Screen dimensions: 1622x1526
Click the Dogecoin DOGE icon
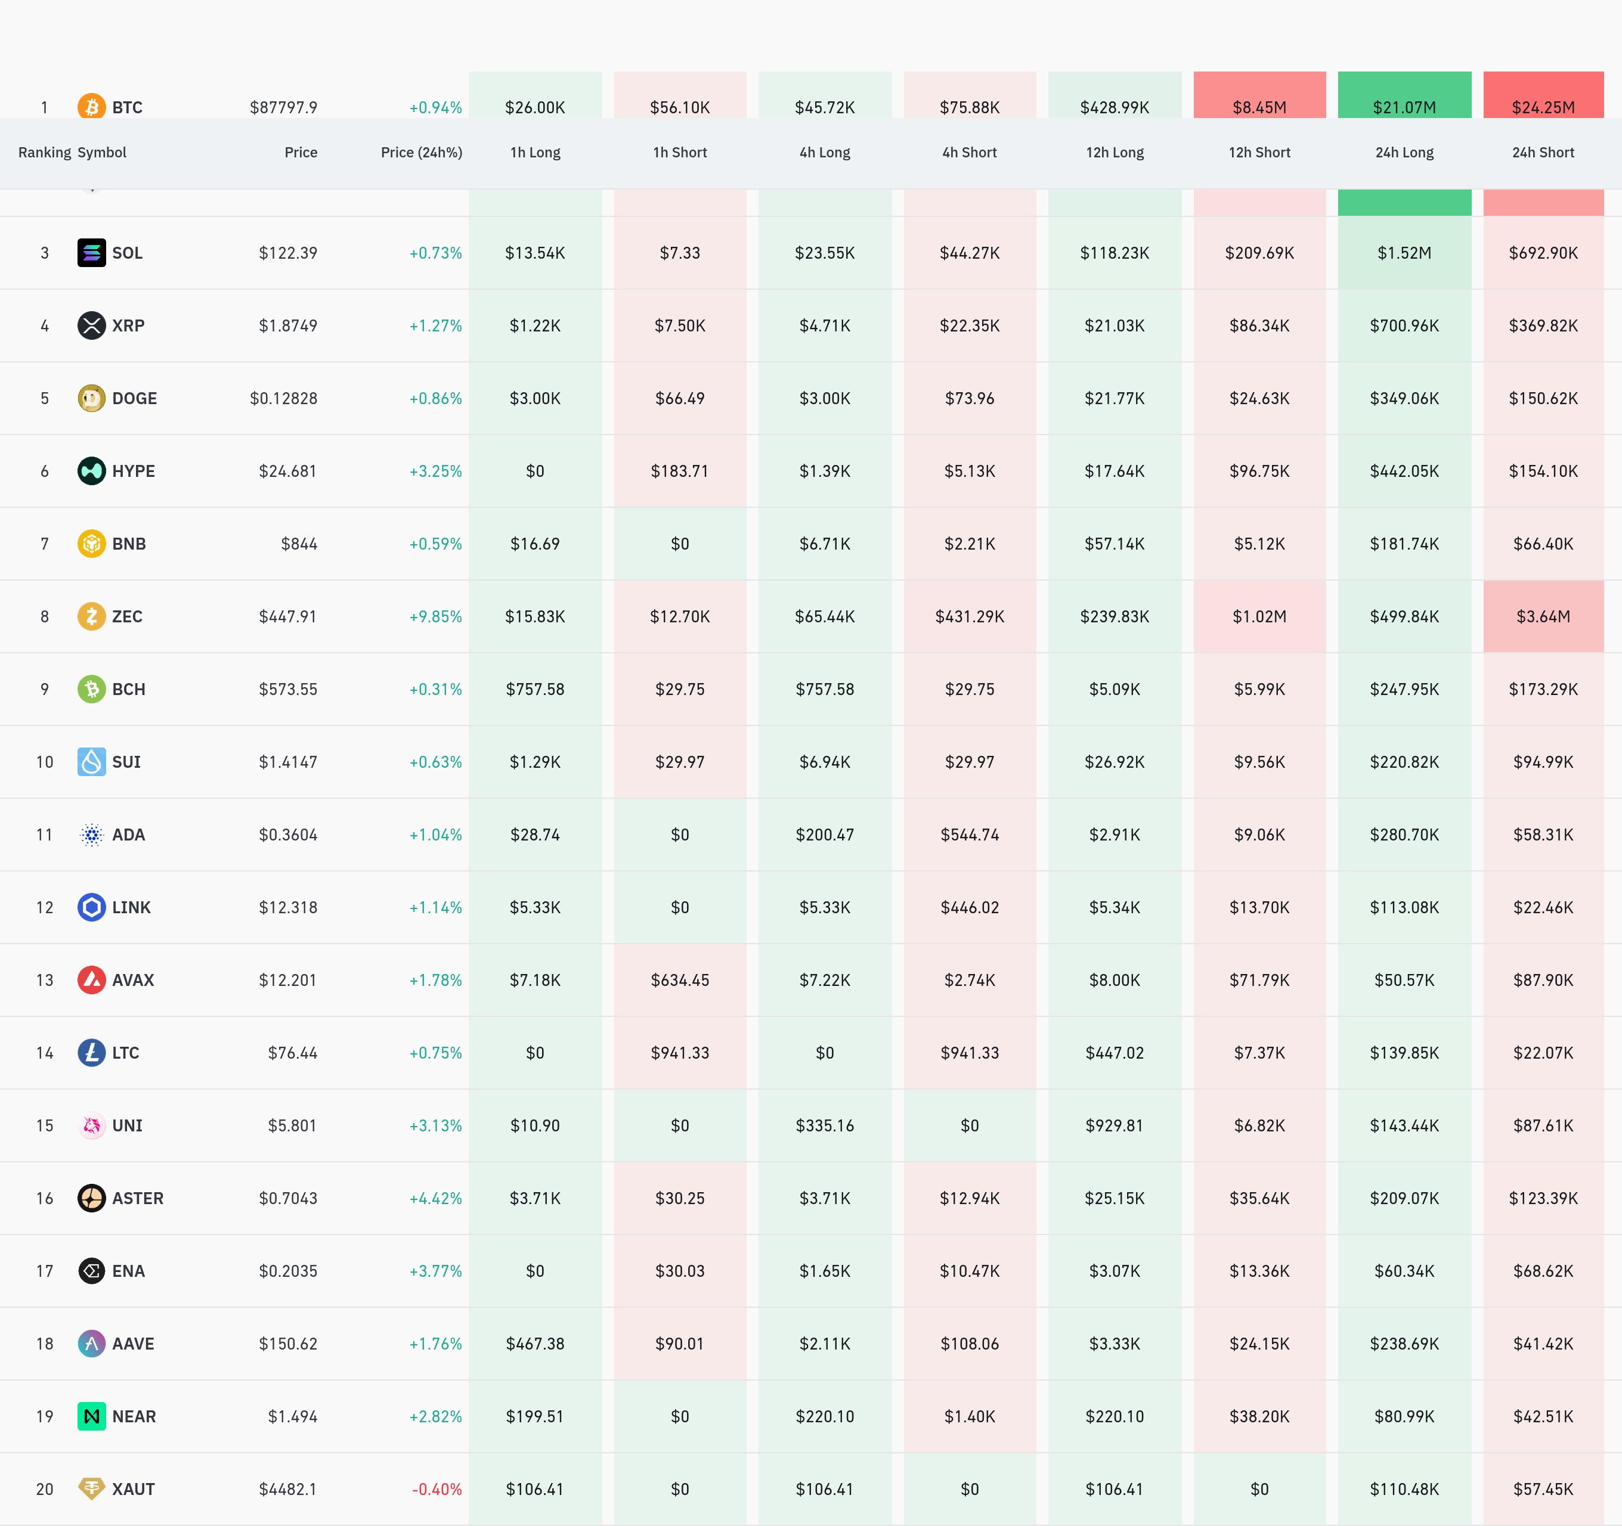(x=91, y=398)
